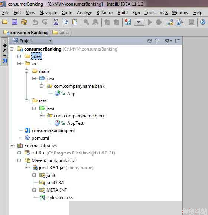Open the Refactor menu

[x=105, y=13]
